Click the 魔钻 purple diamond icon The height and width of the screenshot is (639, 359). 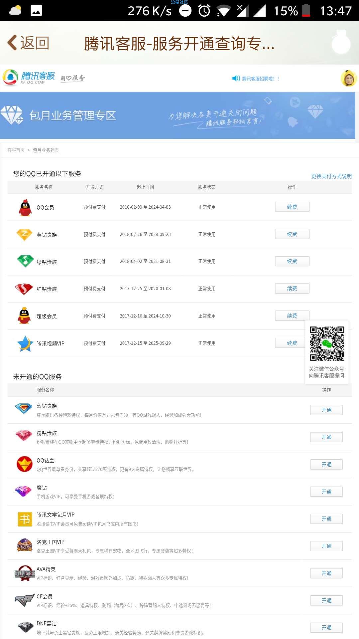click(23, 491)
